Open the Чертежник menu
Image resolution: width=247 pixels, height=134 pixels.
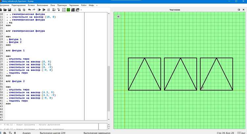click(x=74, y=5)
